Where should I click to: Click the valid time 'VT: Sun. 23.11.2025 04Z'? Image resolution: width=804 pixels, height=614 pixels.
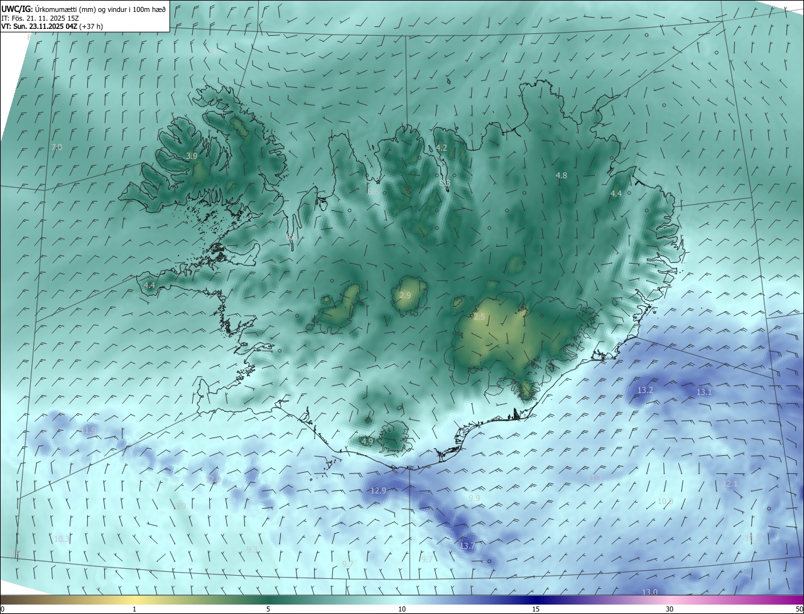pos(39,26)
